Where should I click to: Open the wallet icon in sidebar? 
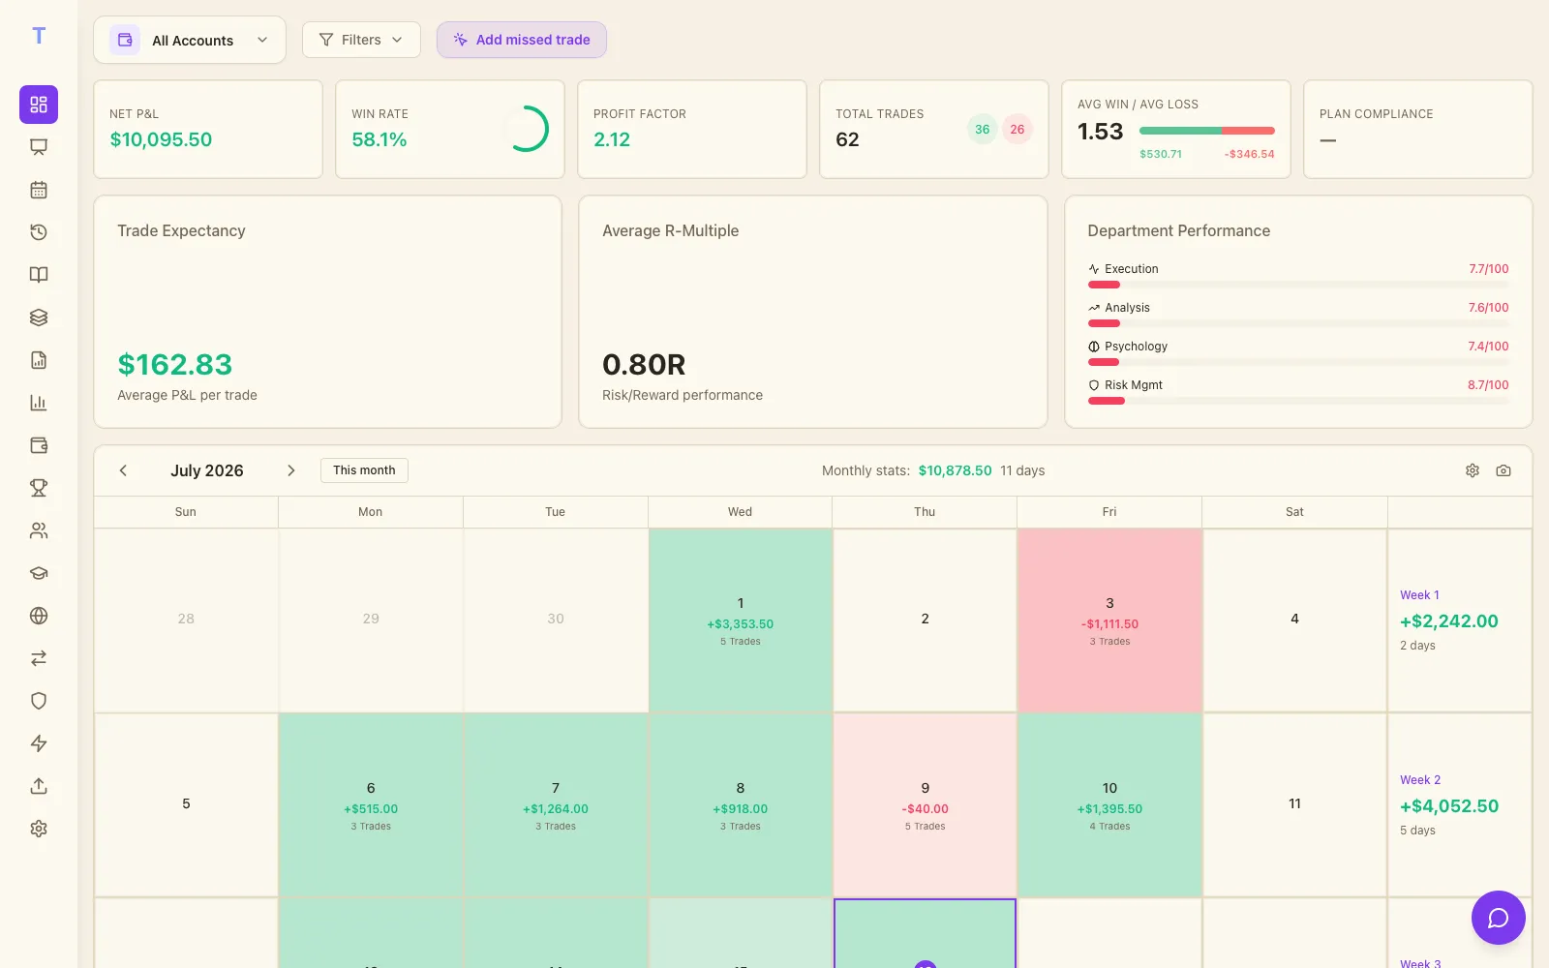tap(39, 445)
